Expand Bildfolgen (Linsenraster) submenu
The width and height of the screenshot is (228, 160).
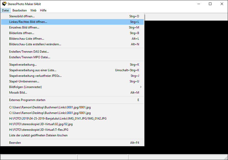pos(72,87)
